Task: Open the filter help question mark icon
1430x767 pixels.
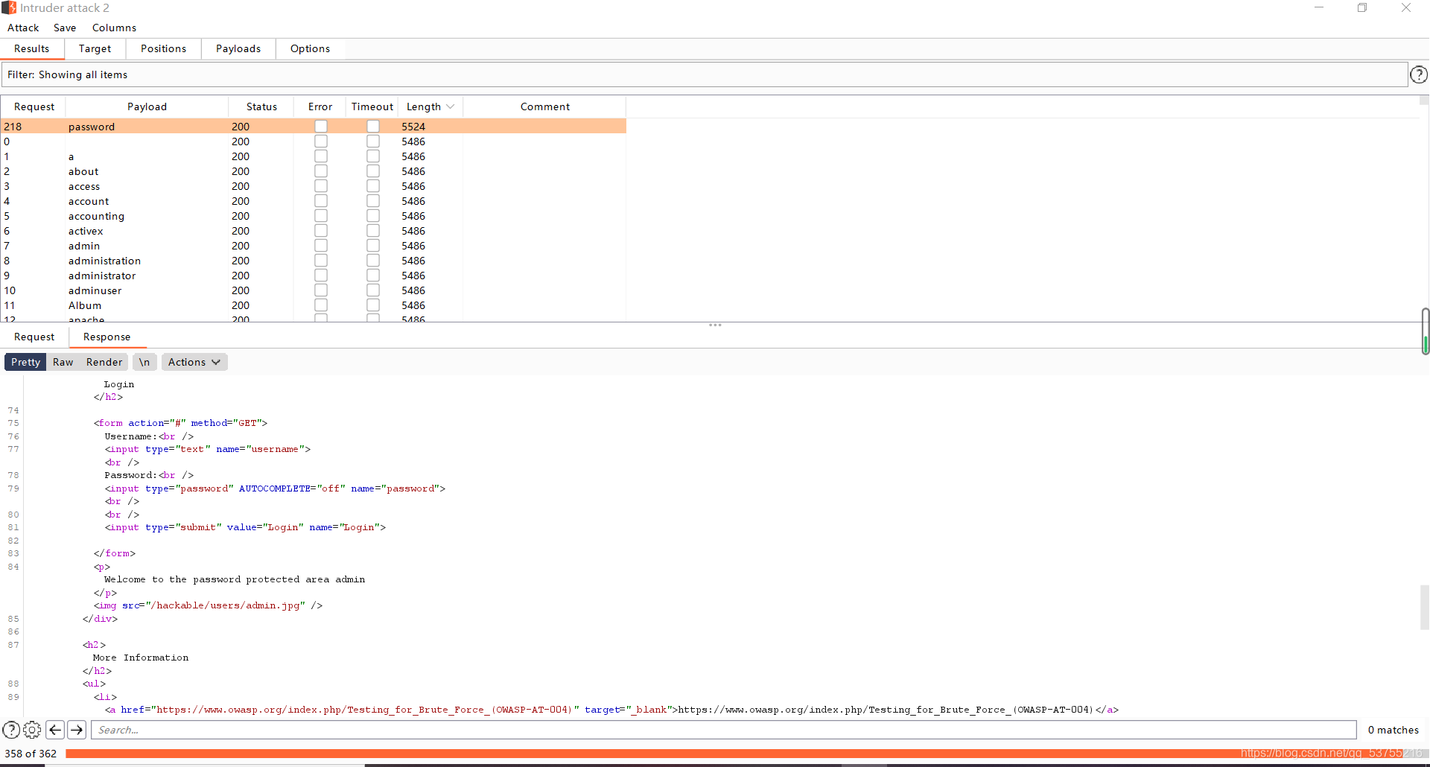Action: pos(1419,74)
